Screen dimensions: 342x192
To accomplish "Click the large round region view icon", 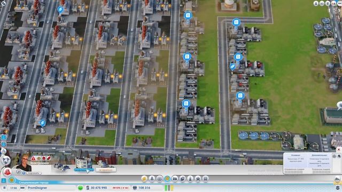I will pos(5,161).
